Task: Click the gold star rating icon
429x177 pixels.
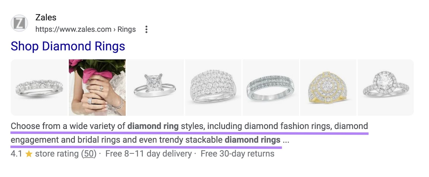Action: 29,154
